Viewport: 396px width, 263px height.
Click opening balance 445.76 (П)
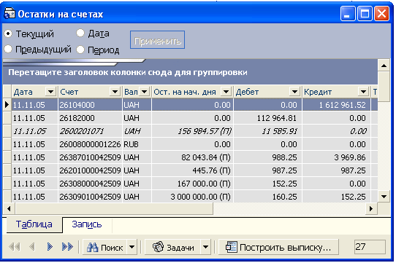192,170
